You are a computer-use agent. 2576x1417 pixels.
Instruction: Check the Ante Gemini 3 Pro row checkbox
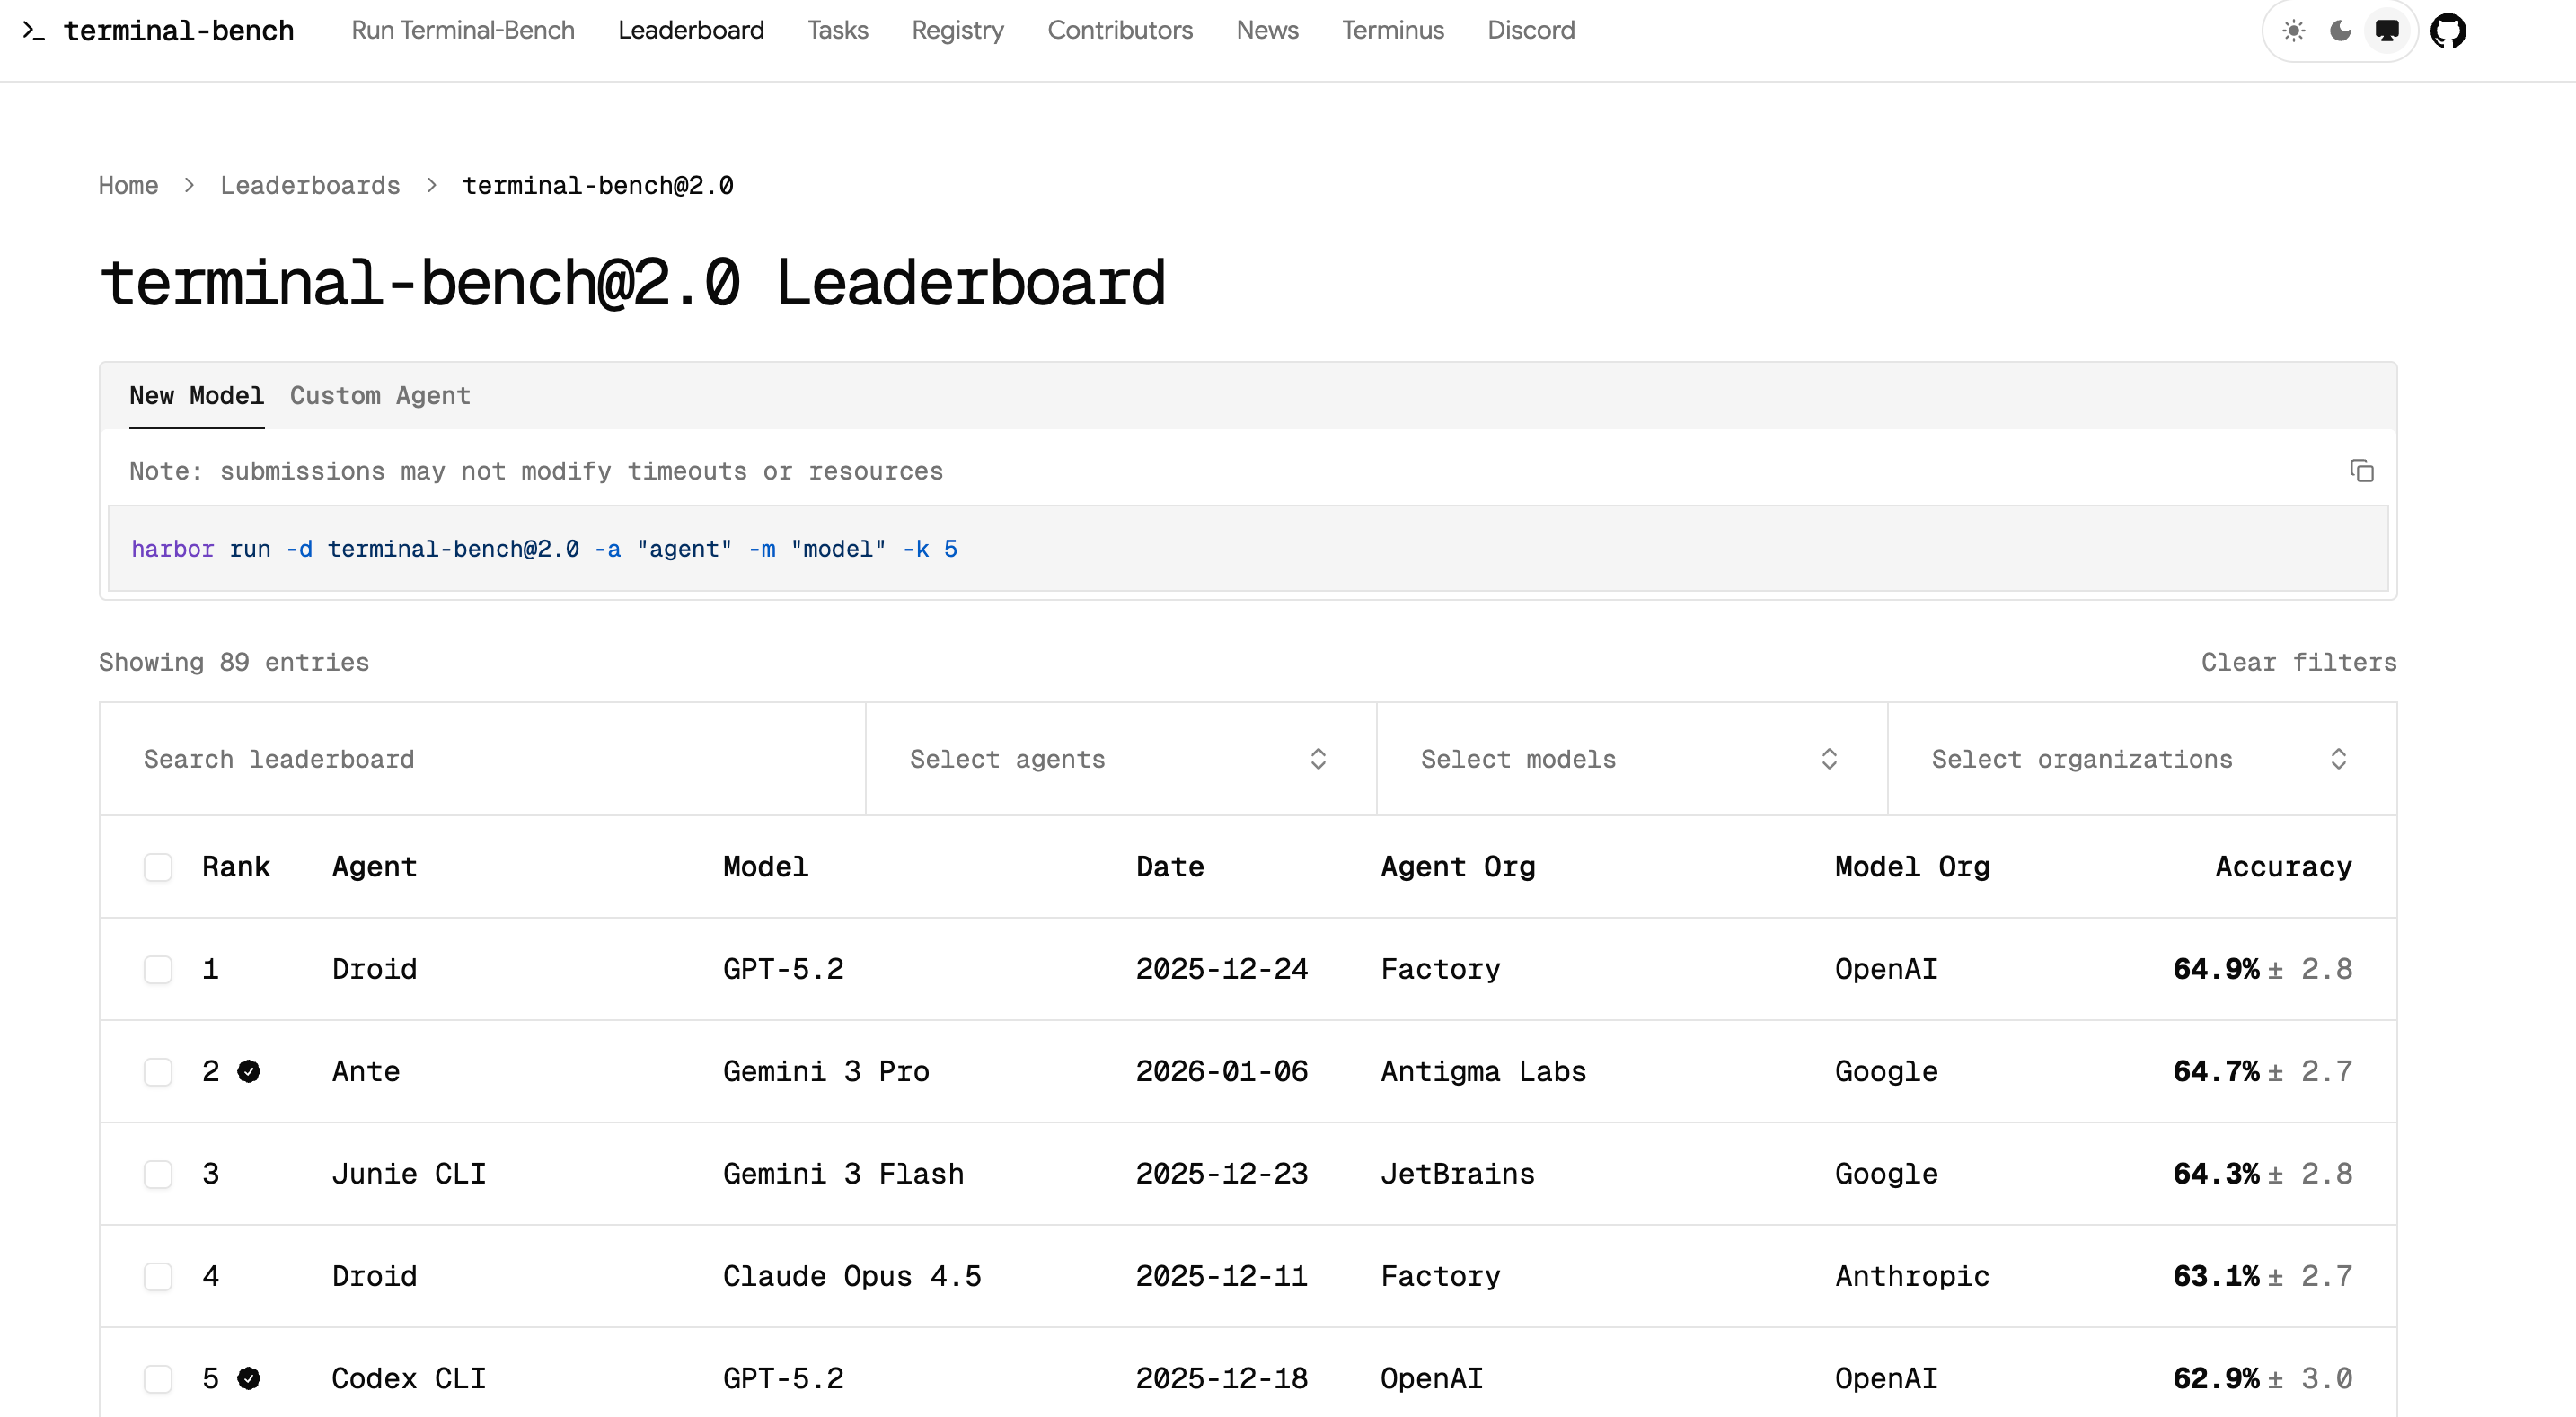[x=158, y=1071]
